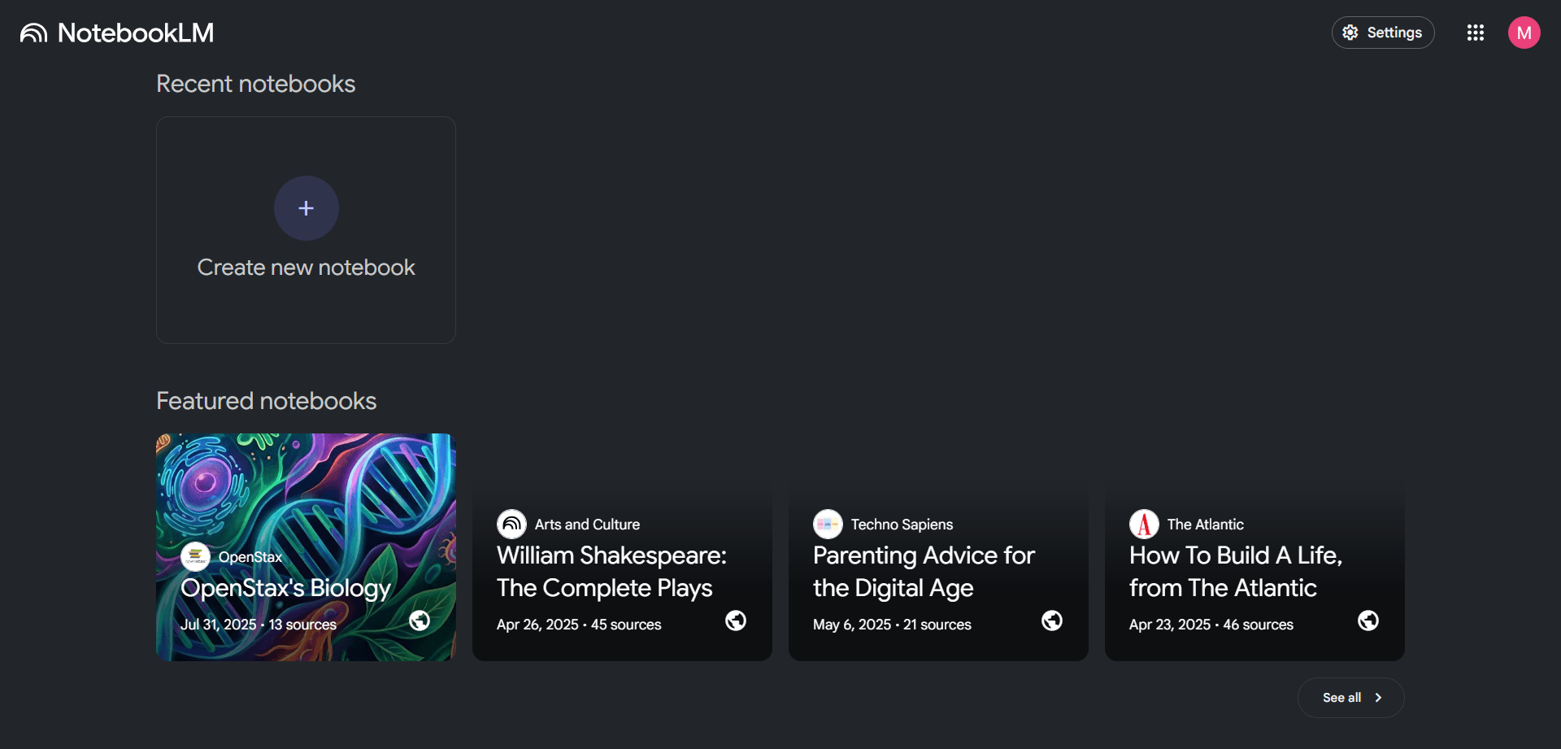Image resolution: width=1561 pixels, height=749 pixels.
Task: Click globe icon on The Atlantic card
Action: coord(1368,621)
